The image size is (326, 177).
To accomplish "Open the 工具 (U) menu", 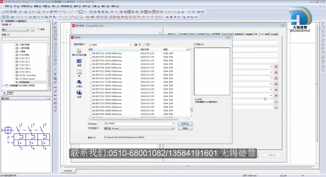I will pyautogui.click(x=96, y=6).
